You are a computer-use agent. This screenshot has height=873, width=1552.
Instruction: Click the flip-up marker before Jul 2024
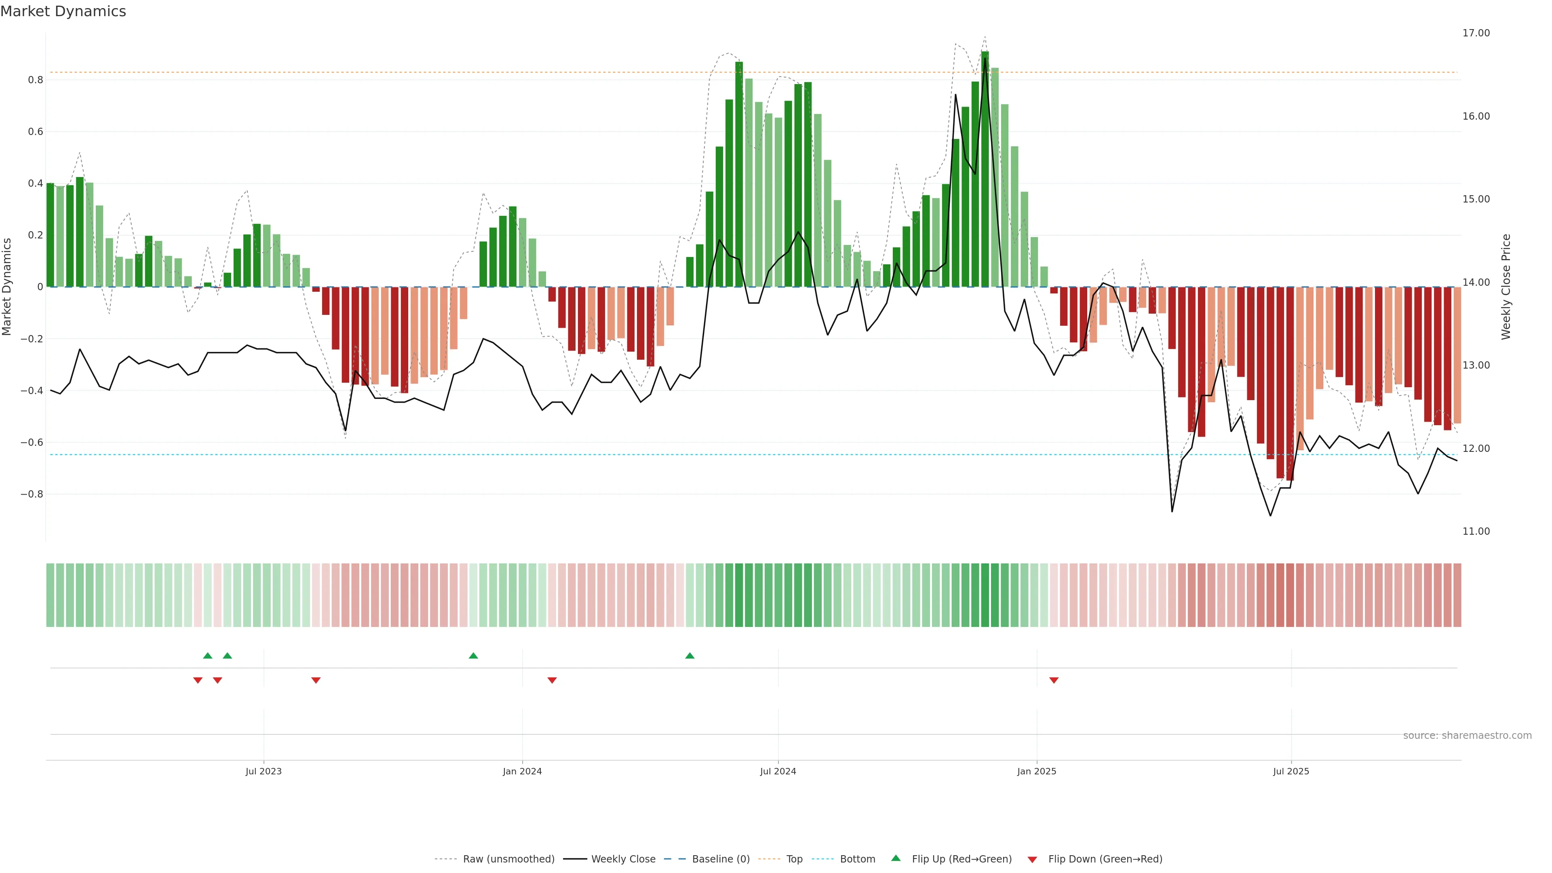pos(690,656)
